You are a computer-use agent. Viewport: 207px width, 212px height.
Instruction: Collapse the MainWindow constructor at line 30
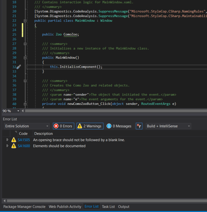point(25,58)
